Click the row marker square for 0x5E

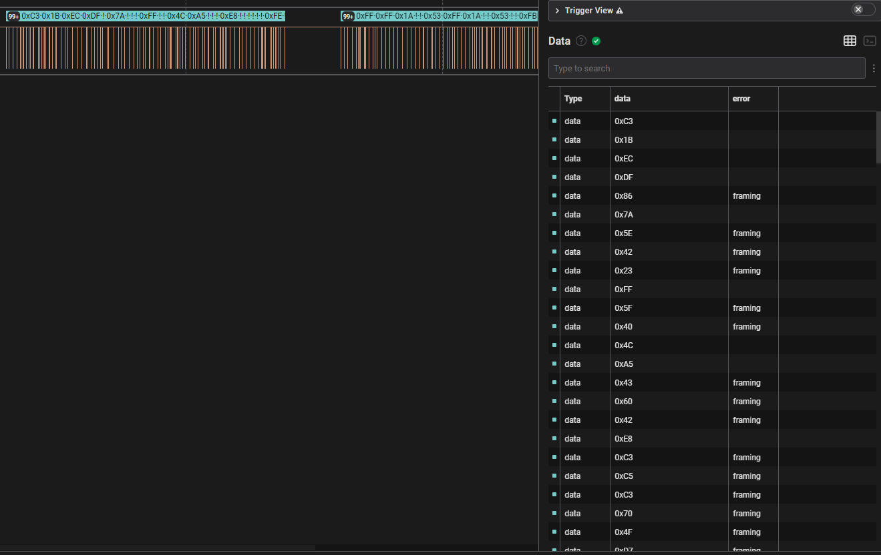(554, 233)
